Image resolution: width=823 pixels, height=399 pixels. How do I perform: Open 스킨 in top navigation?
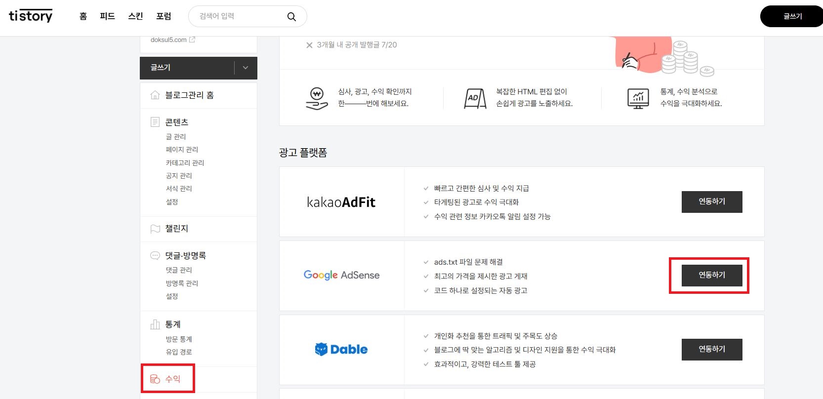click(135, 16)
